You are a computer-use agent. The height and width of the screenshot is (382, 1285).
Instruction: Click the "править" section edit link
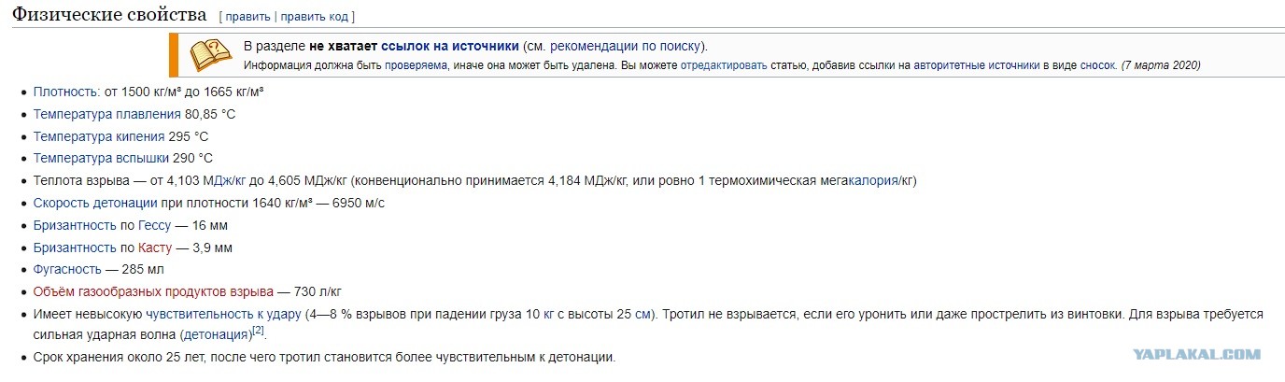click(247, 17)
